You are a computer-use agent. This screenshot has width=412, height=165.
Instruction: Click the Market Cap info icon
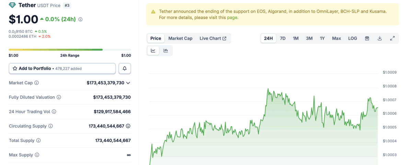coord(37,83)
